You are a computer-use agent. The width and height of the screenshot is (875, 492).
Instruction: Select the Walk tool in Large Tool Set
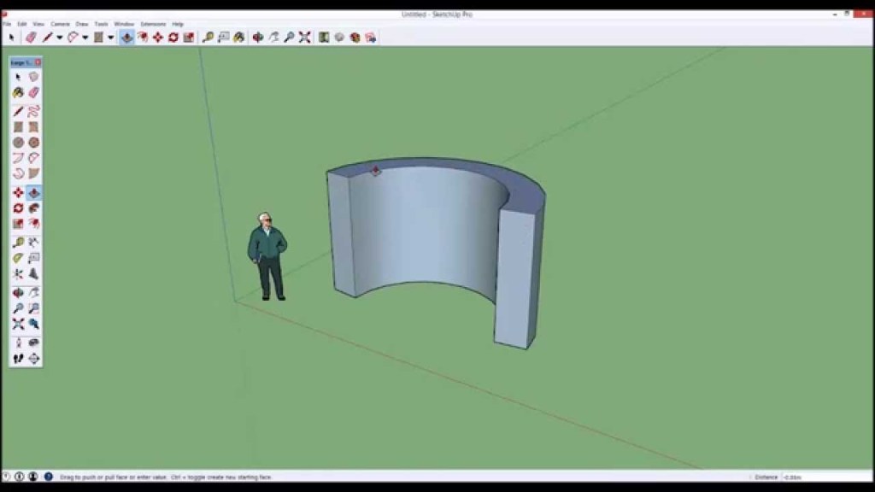point(18,358)
